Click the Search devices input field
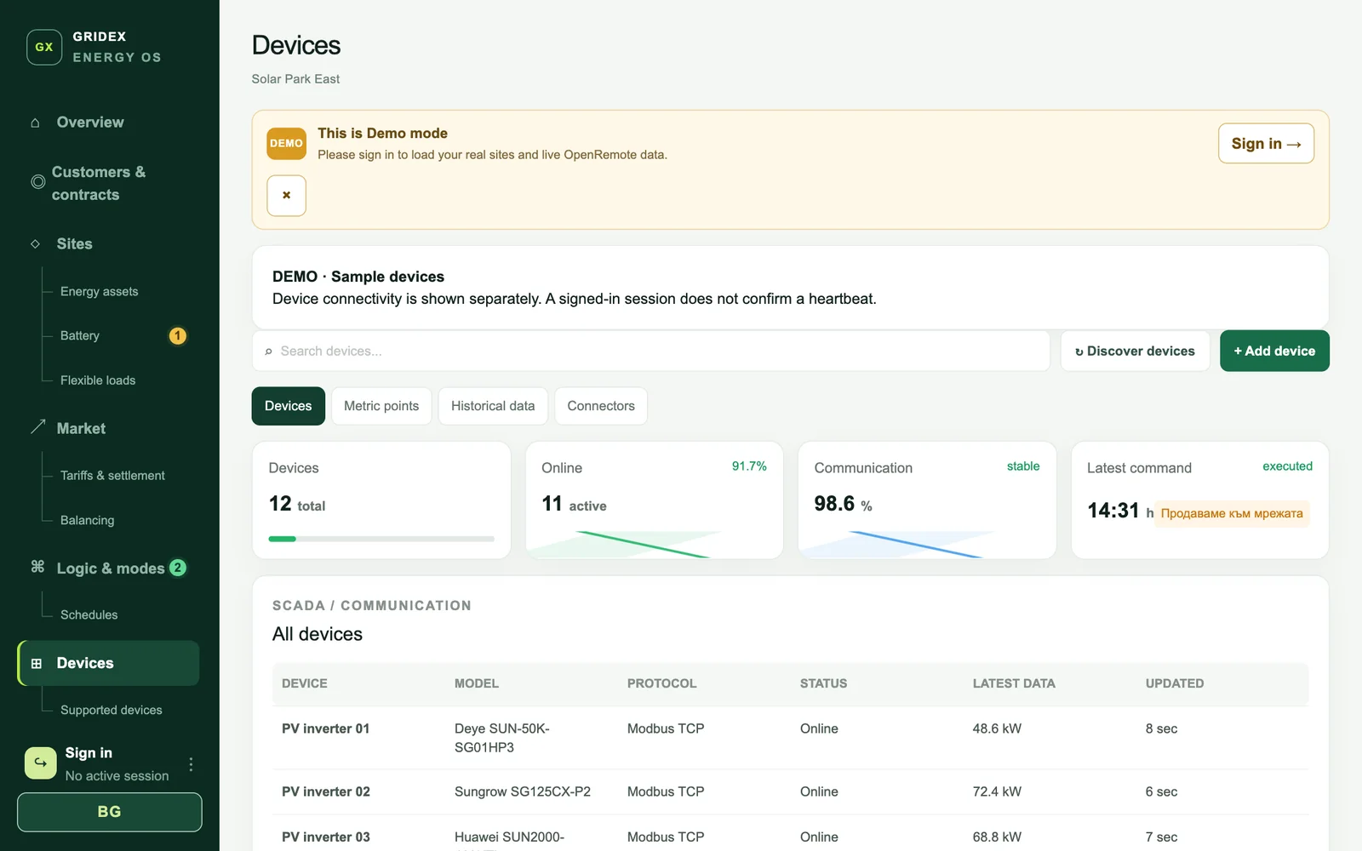Image resolution: width=1362 pixels, height=851 pixels. point(651,351)
